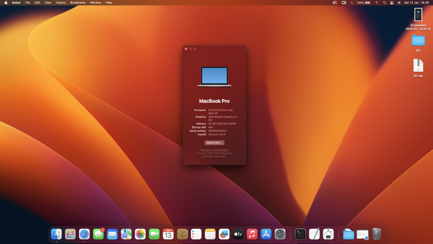This screenshot has width=433, height=244.
Task: Launch the Apple TV app
Action: click(x=238, y=234)
